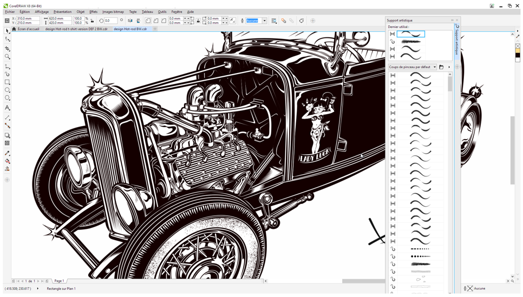Click the rotation angle field
This screenshot has width=523, height=297.
pyautogui.click(x=111, y=21)
